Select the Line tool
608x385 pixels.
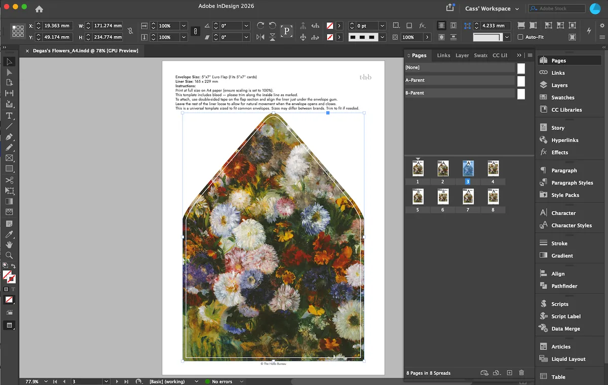pos(9,126)
